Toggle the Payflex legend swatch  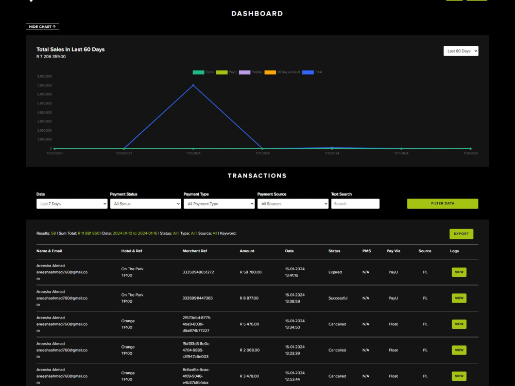coord(245,72)
